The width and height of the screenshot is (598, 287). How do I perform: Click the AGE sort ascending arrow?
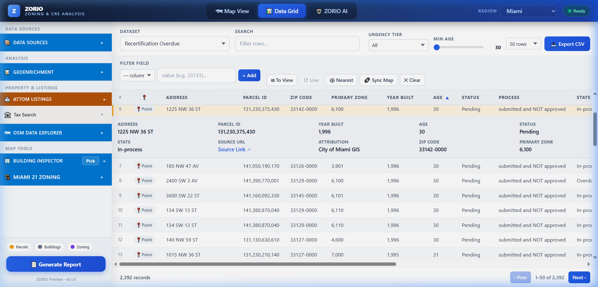pos(447,98)
